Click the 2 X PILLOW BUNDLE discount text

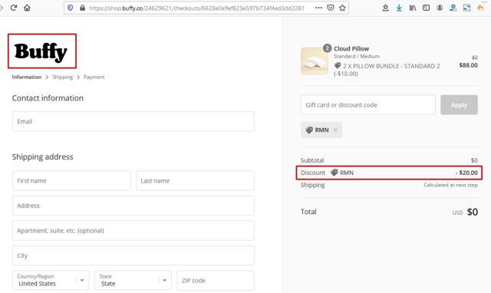(387, 70)
